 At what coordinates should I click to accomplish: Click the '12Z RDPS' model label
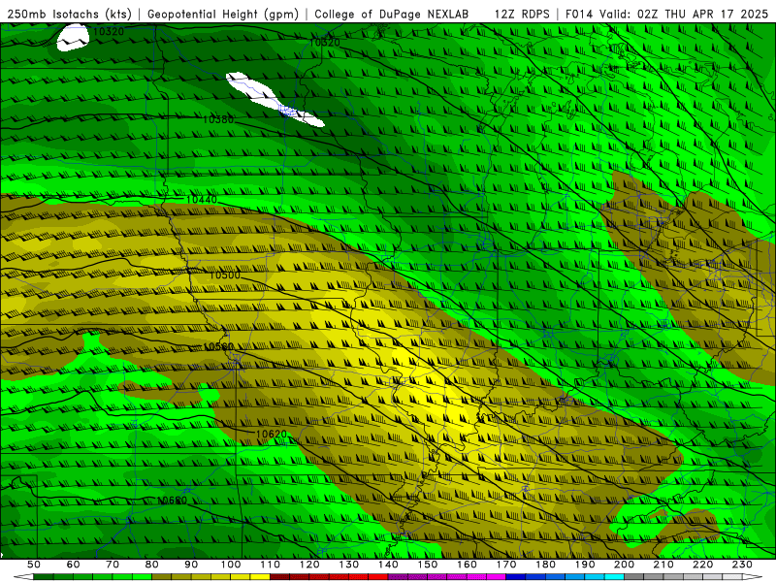522,15
